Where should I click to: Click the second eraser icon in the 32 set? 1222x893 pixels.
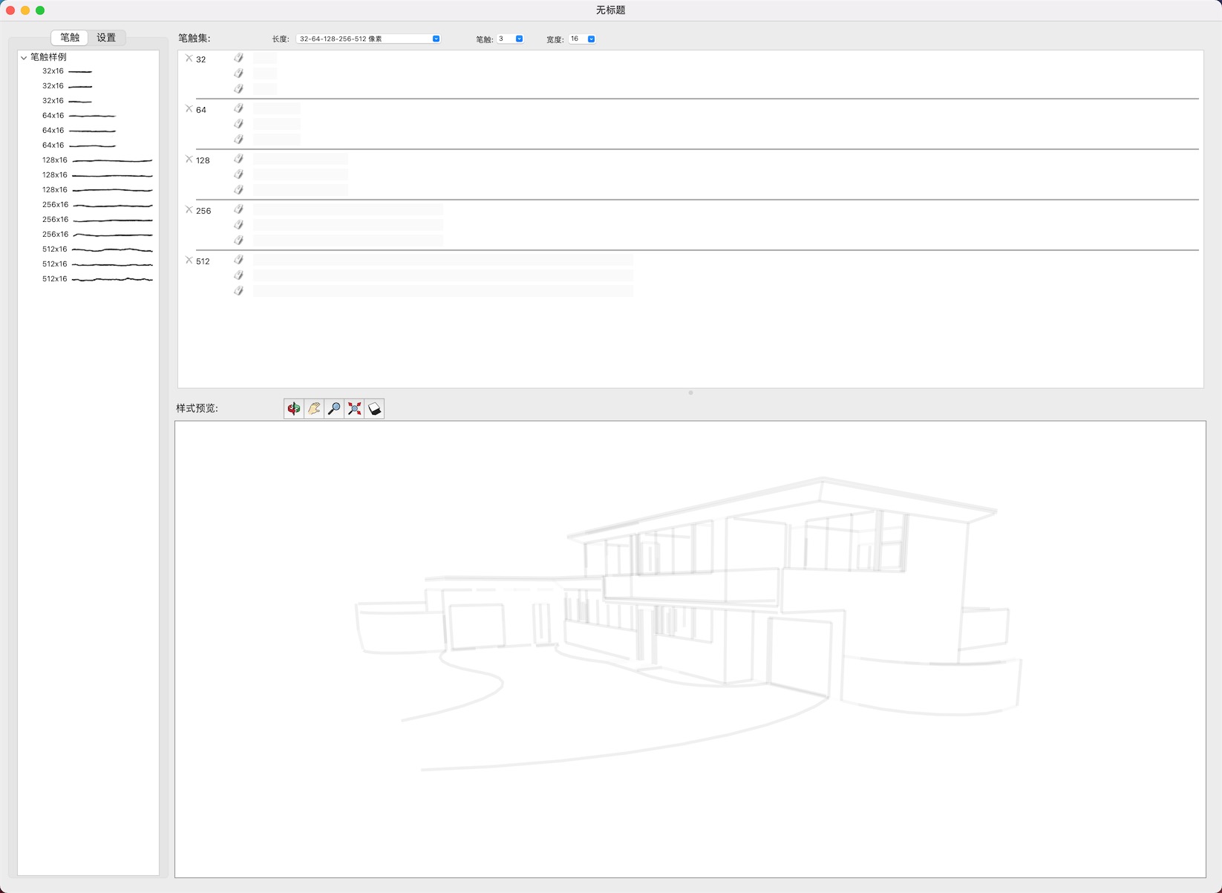point(238,73)
